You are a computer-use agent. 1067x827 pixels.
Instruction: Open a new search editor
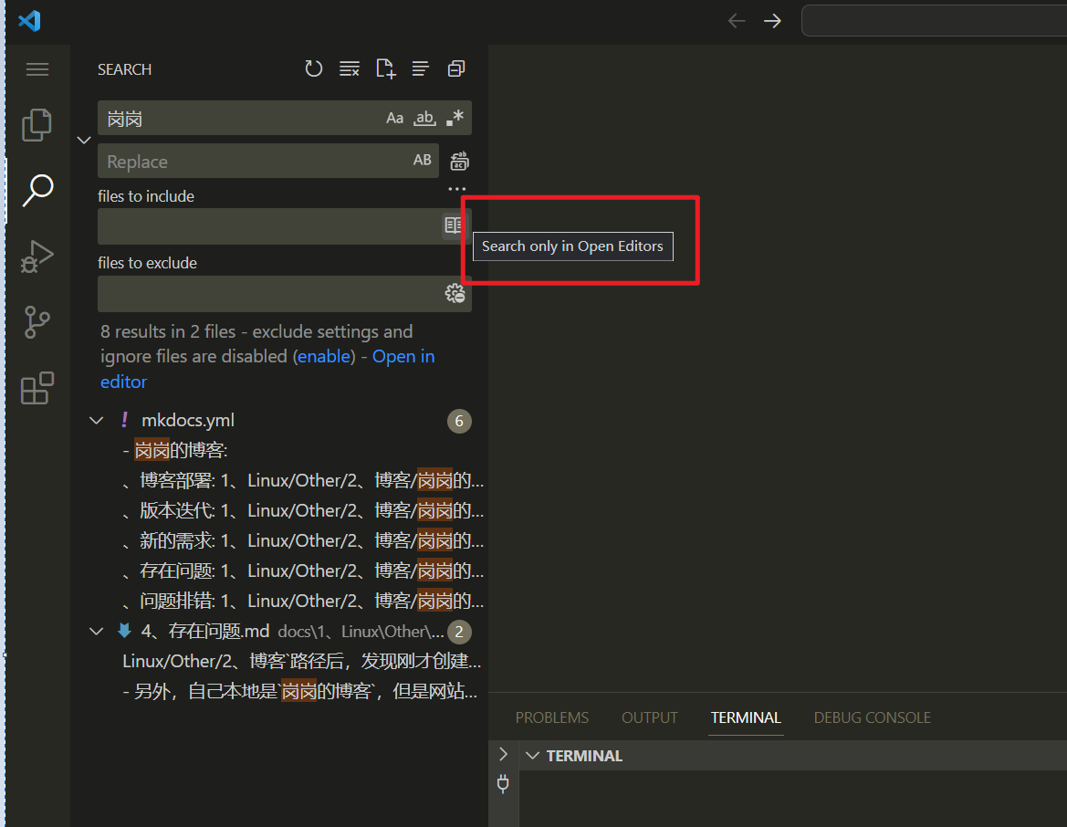pos(385,68)
